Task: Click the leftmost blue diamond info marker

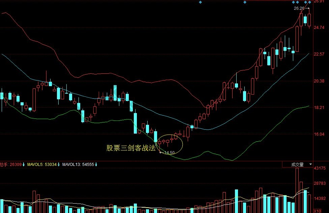Action: [x=200, y=2]
